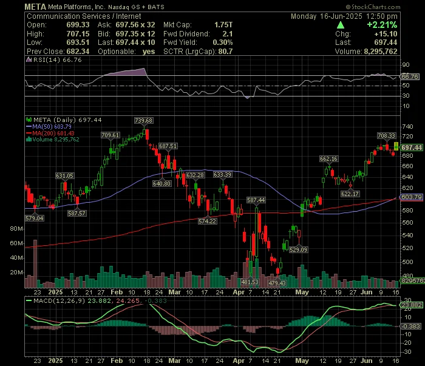
Task: Click the 579.04 low price label
Action: pos(35,218)
